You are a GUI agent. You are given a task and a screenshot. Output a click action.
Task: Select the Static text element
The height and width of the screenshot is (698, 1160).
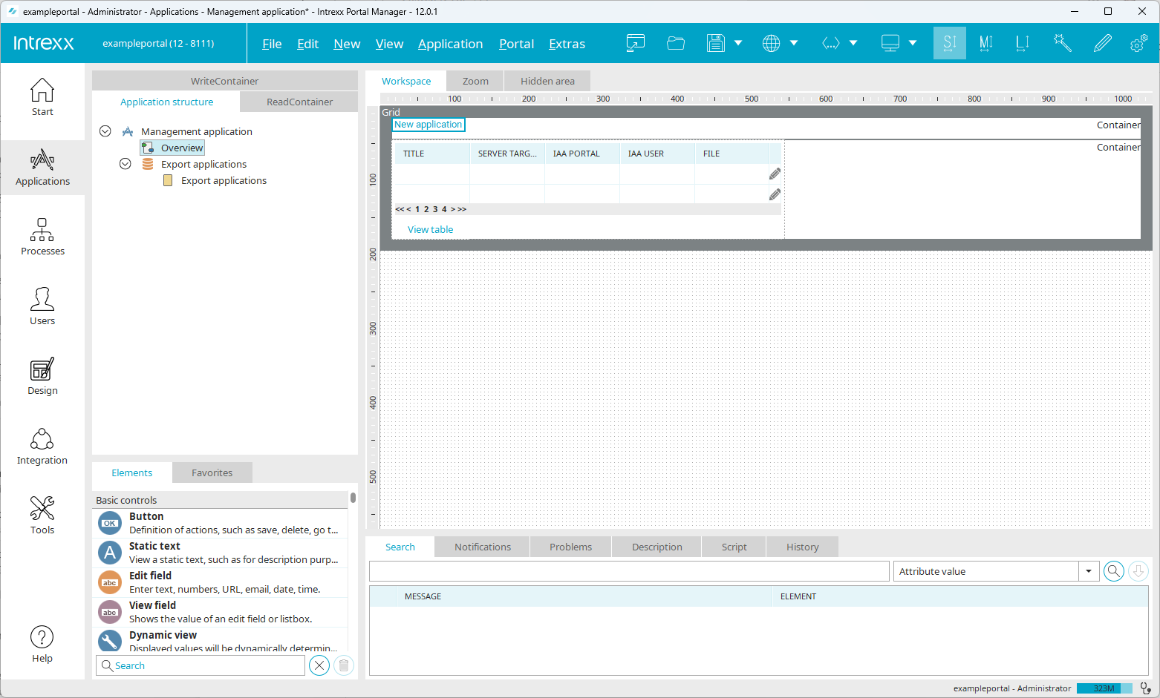[x=220, y=553]
